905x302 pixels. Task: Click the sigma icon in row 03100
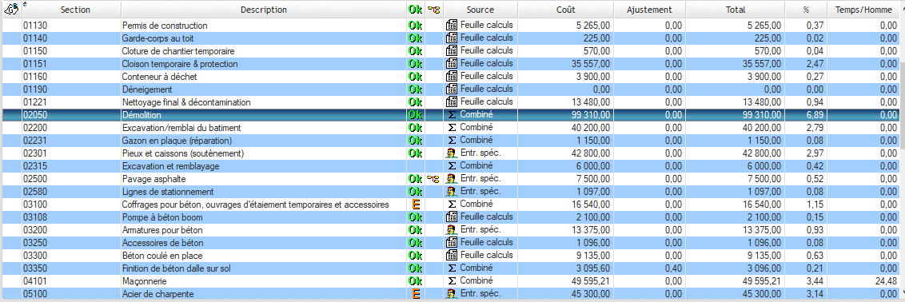(452, 204)
